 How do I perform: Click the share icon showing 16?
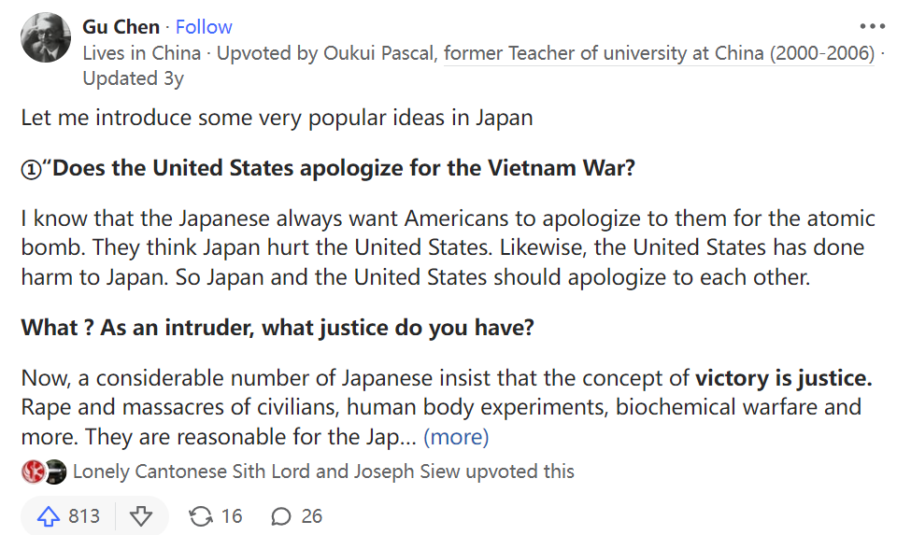click(x=200, y=516)
